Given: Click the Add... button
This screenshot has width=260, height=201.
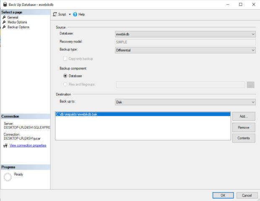Looking at the screenshot, I should [244, 116].
